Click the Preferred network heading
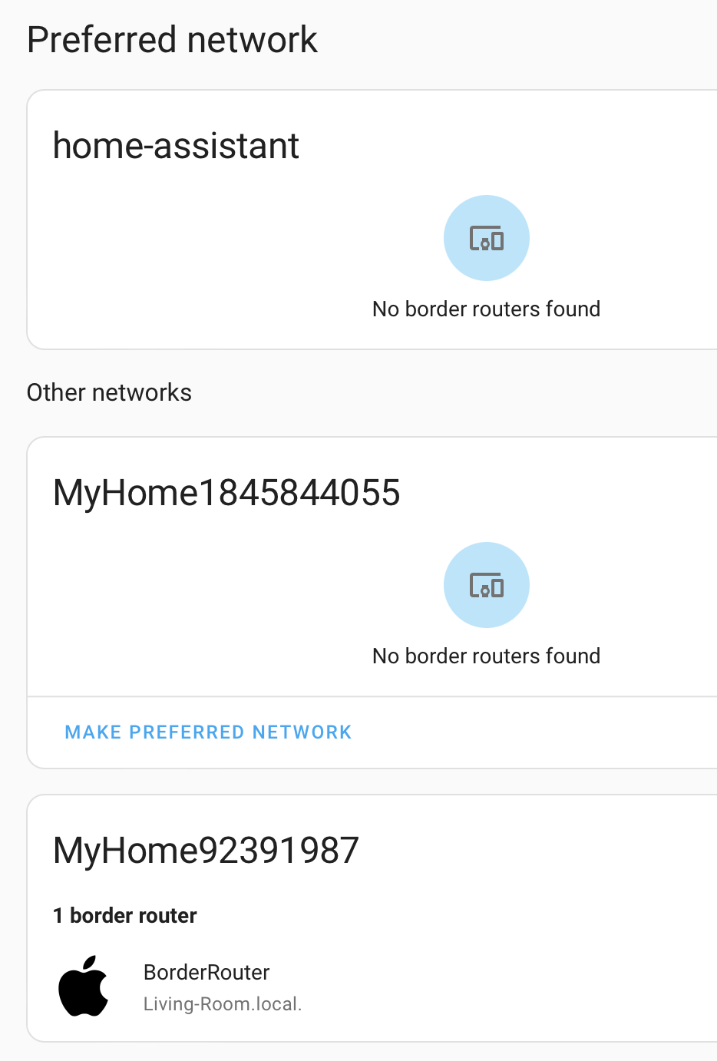The height and width of the screenshot is (1061, 717). 172,38
